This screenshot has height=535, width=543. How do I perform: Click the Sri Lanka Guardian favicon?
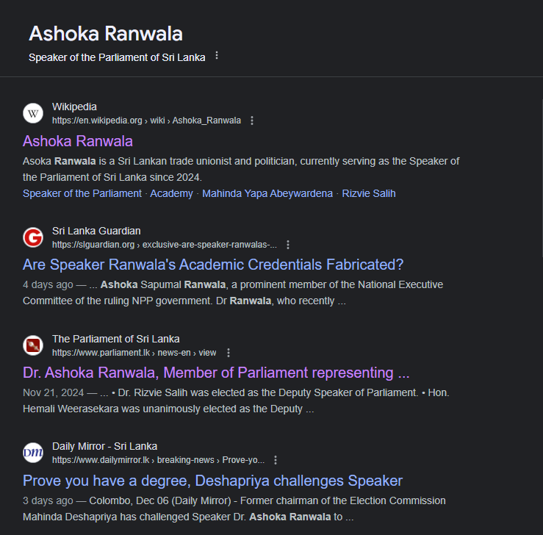pos(33,237)
